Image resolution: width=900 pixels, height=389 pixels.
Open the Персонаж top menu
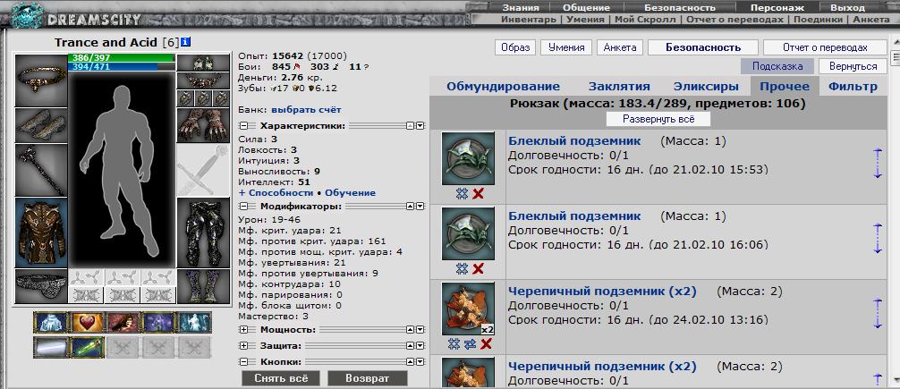point(777,7)
